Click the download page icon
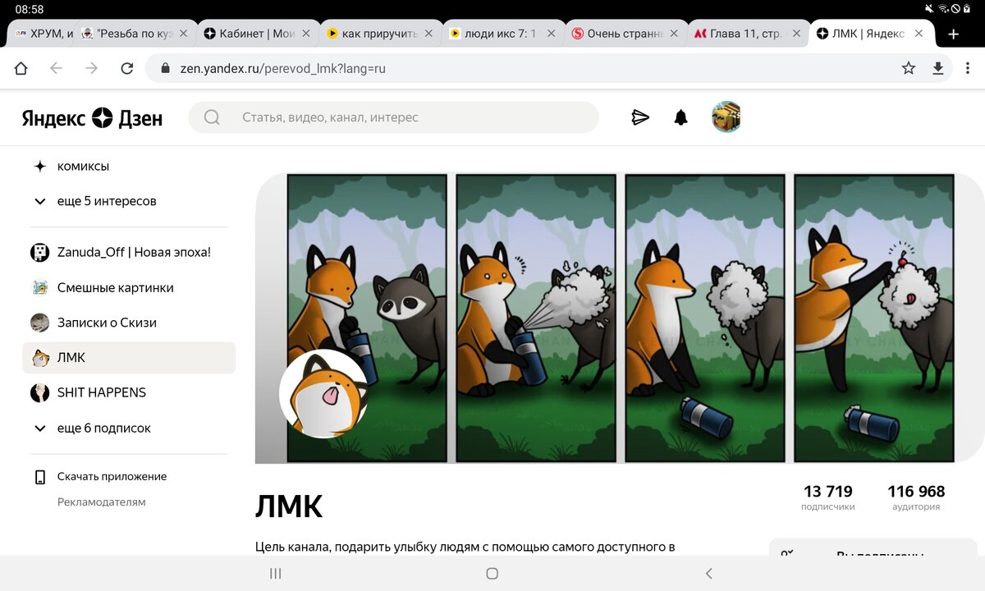The height and width of the screenshot is (591, 985). click(x=937, y=68)
